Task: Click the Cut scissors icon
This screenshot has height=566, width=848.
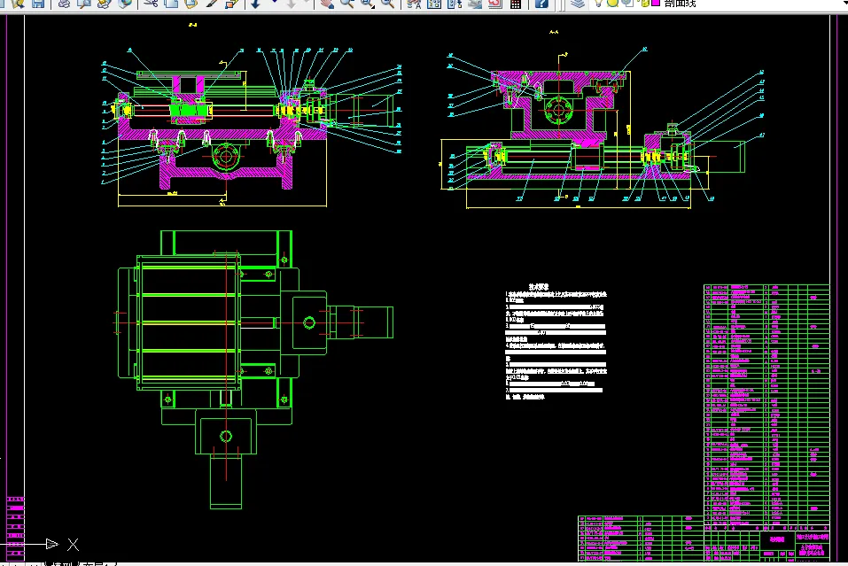Action: click(151, 4)
